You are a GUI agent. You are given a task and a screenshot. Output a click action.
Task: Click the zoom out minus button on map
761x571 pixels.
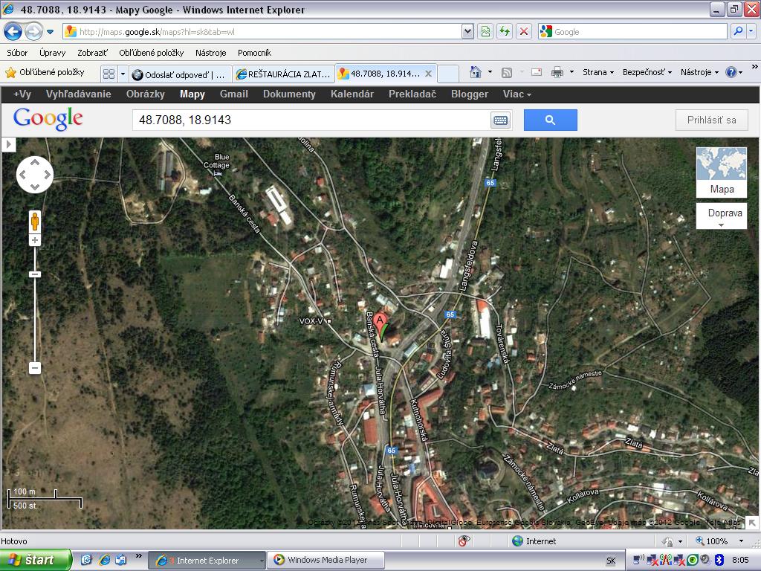(x=35, y=368)
